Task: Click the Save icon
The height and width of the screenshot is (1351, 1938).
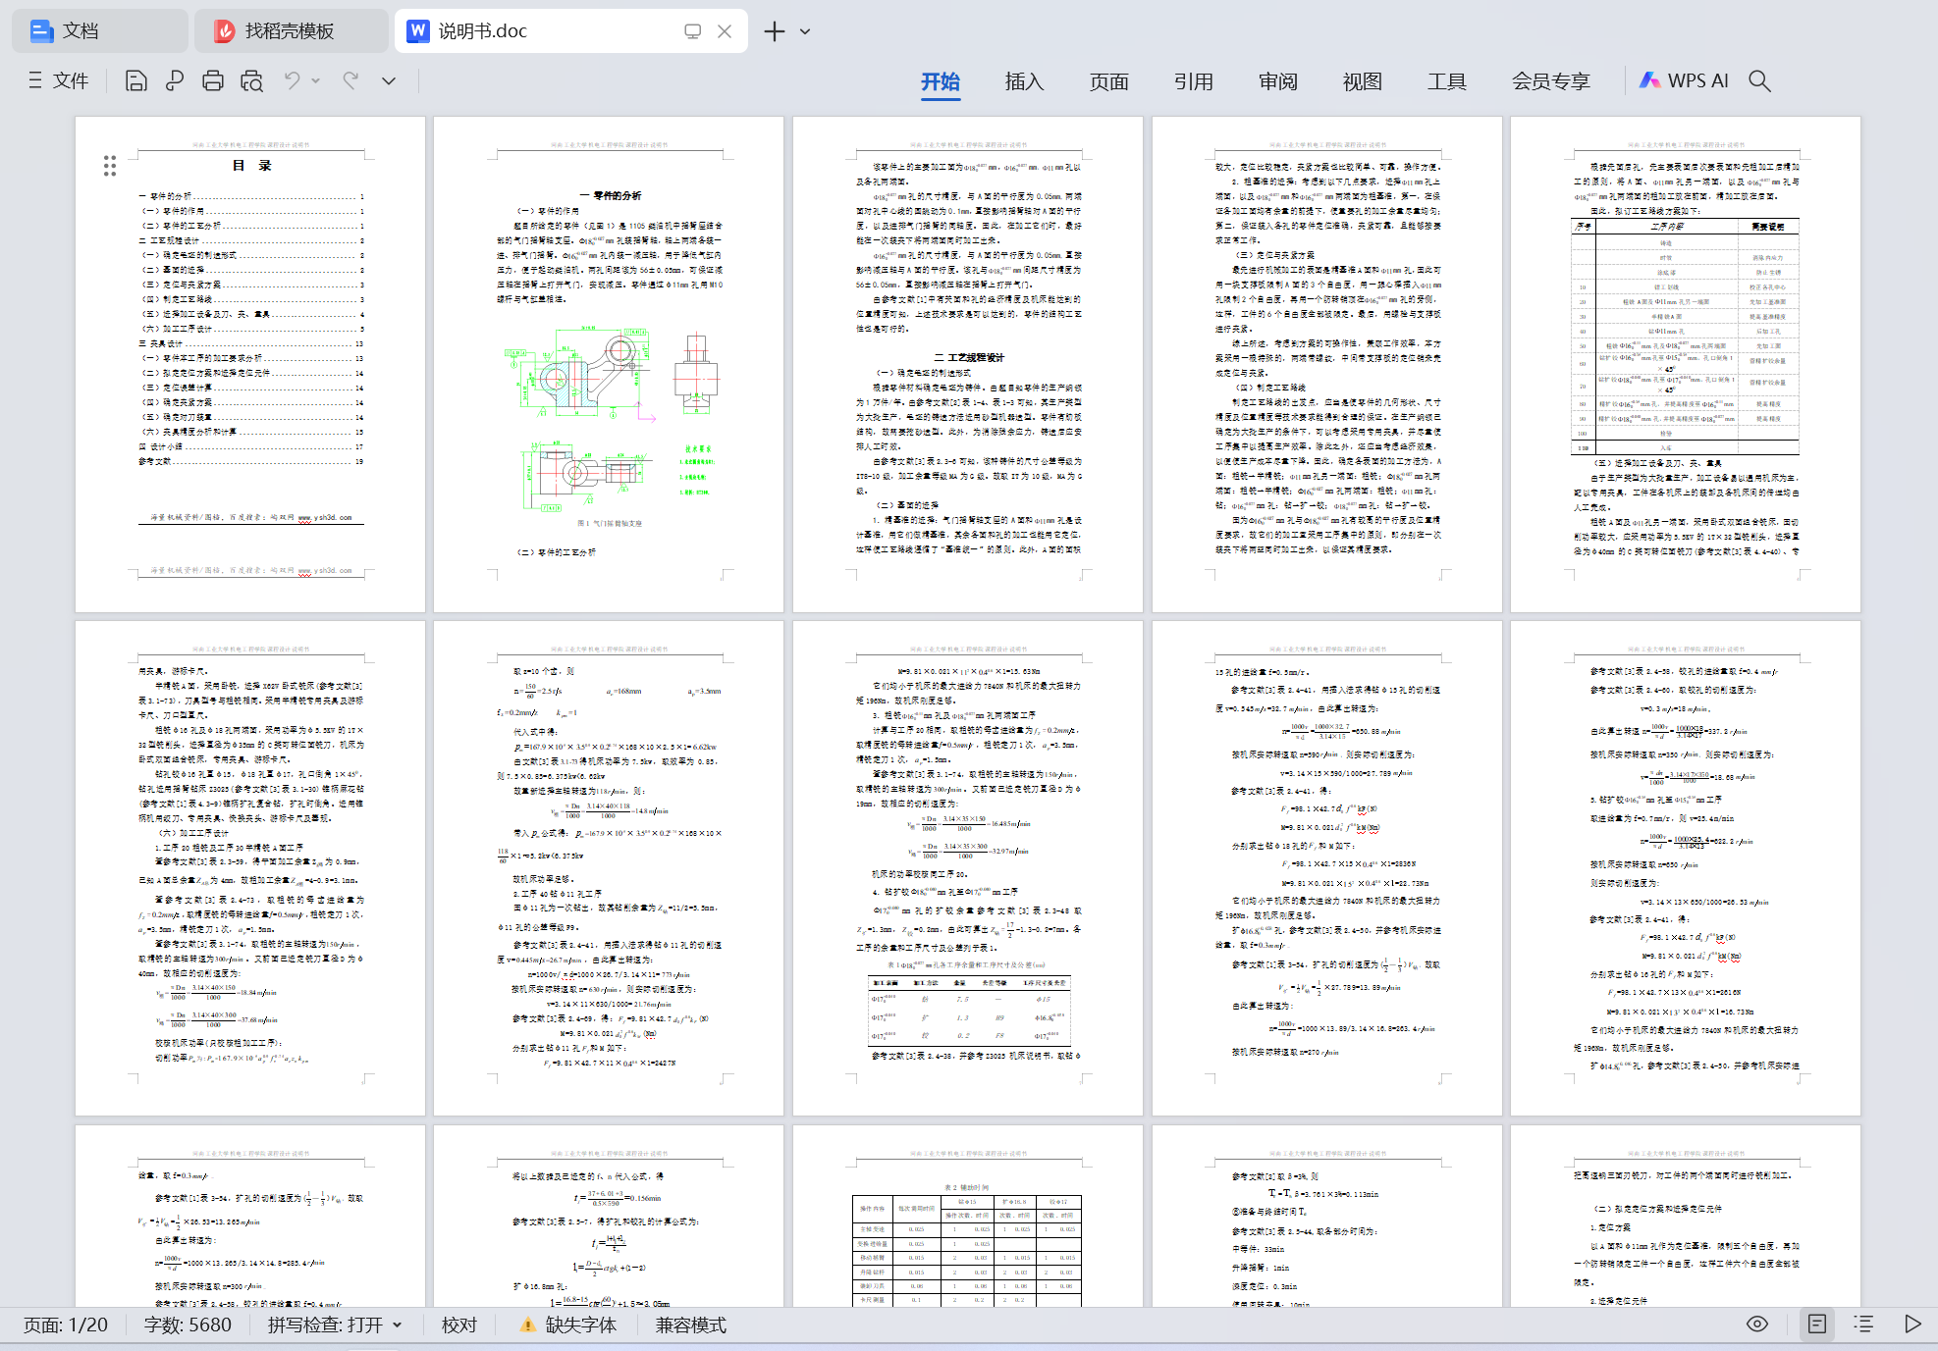Action: tap(136, 80)
